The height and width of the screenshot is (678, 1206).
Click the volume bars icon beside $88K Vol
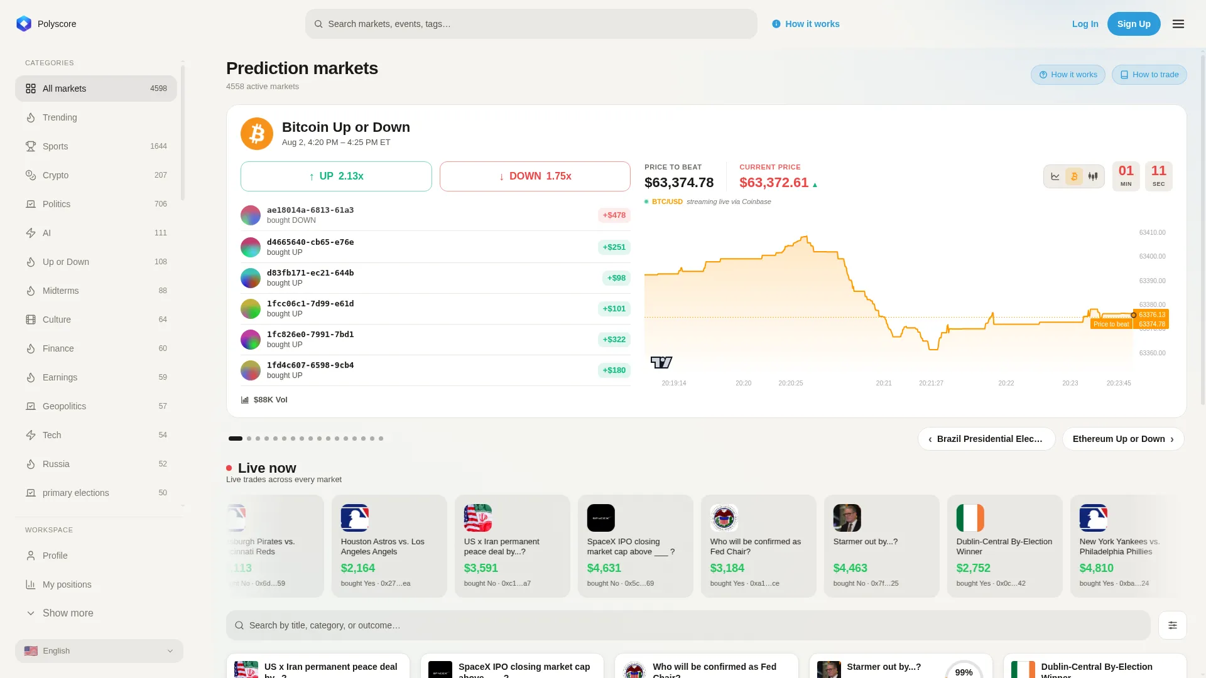(245, 400)
